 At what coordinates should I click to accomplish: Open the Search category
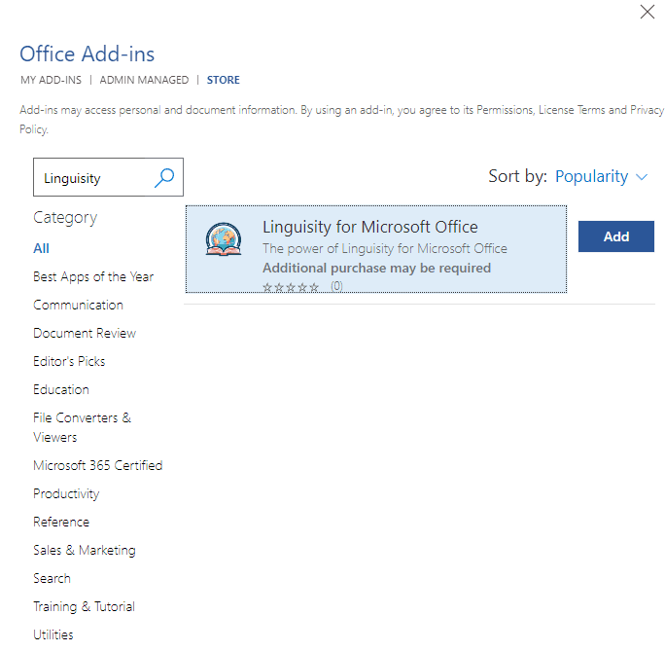tap(52, 578)
